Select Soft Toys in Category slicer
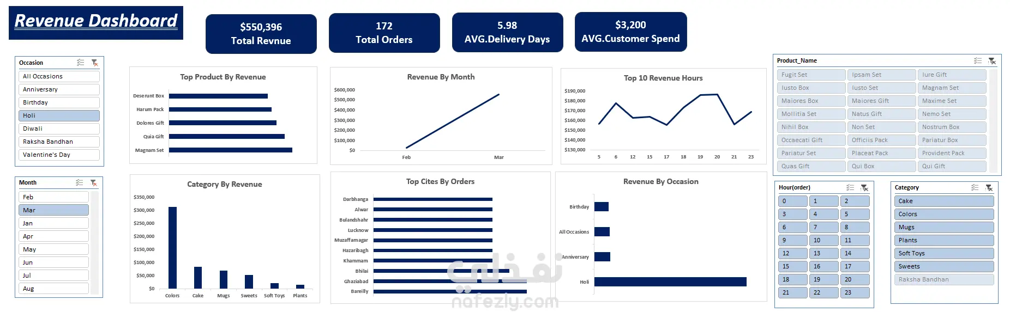This screenshot has height=312, width=1010. pos(944,253)
